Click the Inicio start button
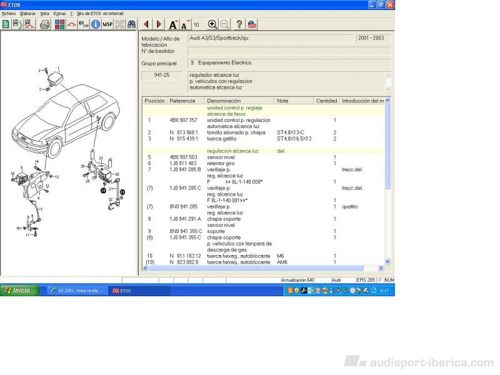The width and height of the screenshot is (500, 375). tap(19, 291)
